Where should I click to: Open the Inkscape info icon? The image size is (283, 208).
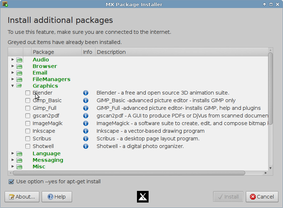click(86, 131)
